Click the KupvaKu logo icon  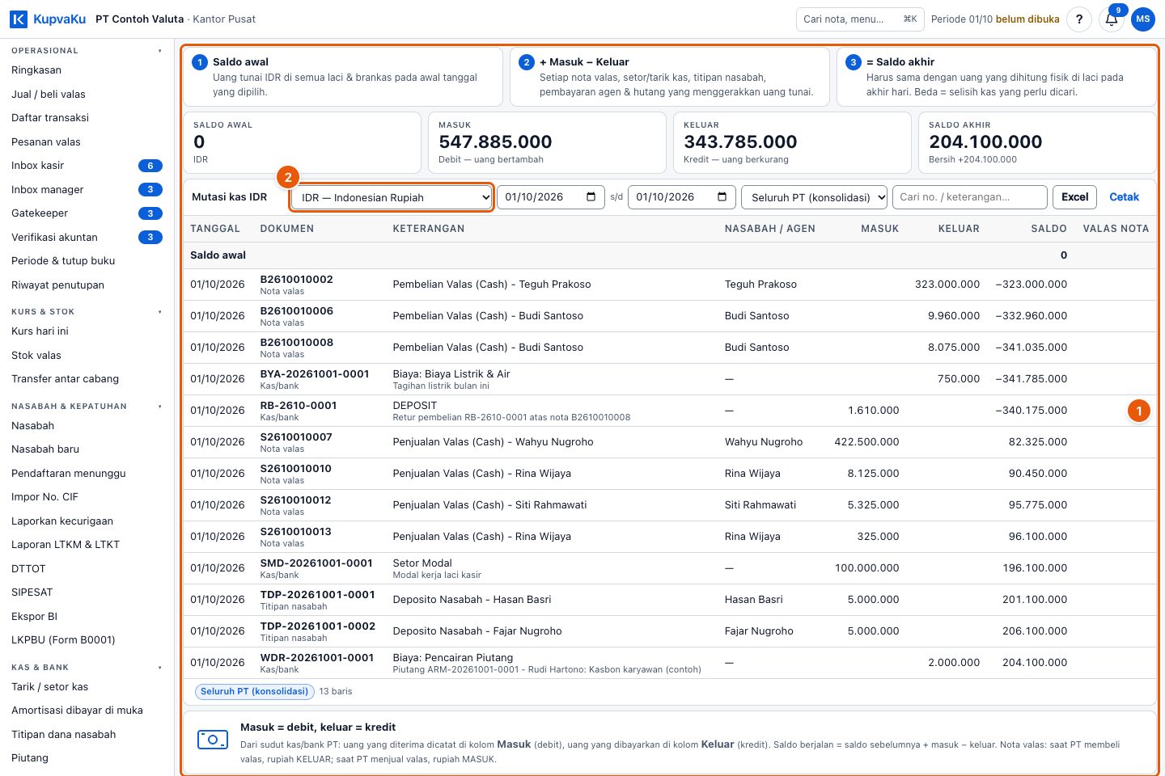click(19, 19)
